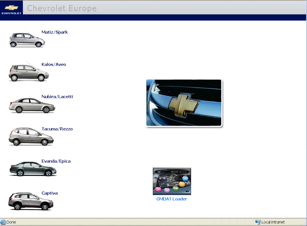
Task: Open the GMDAT Loader link
Action: coord(172,199)
